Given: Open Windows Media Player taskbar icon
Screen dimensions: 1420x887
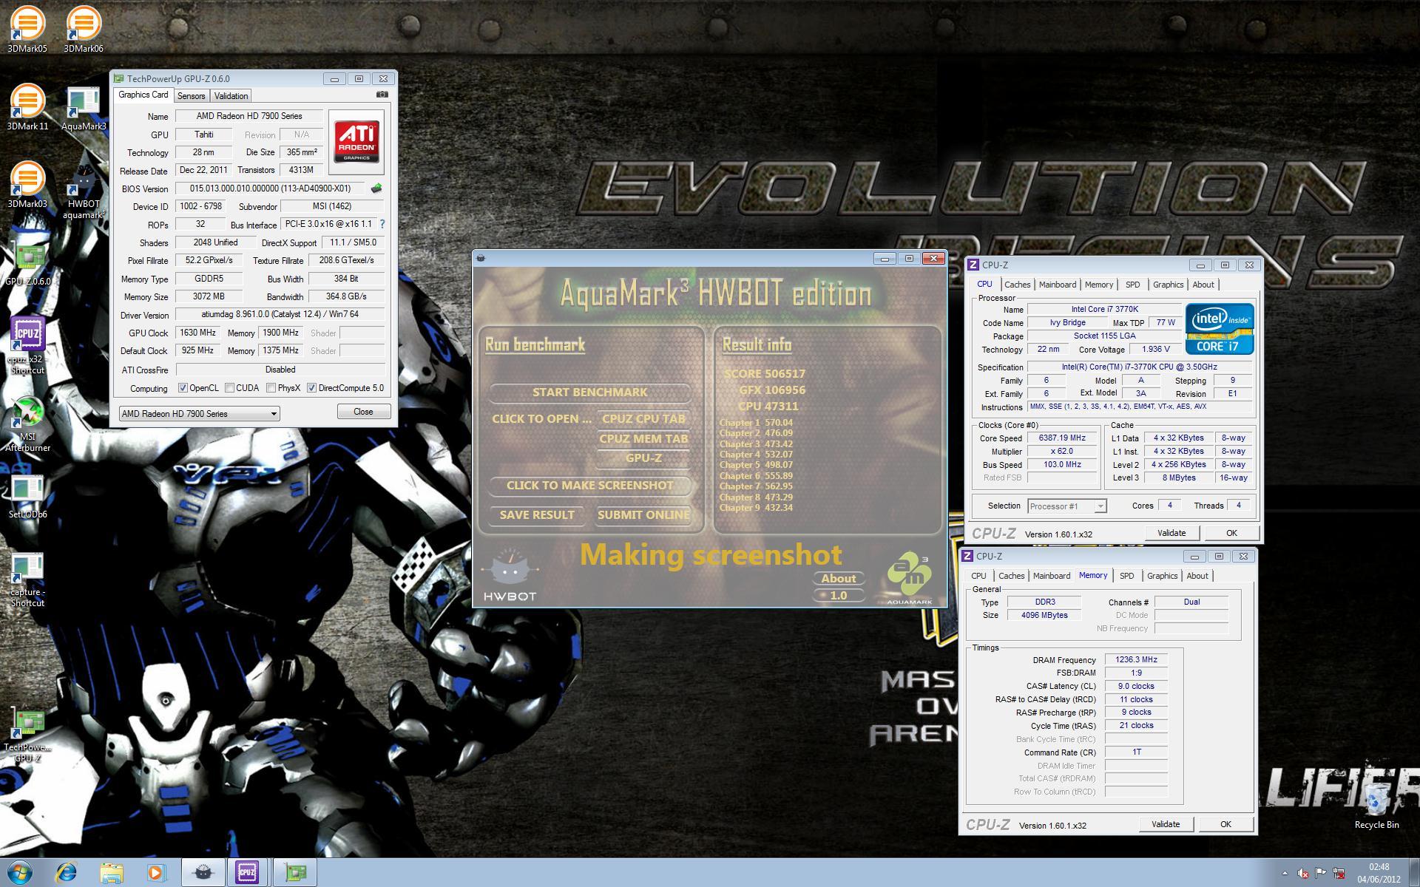Looking at the screenshot, I should 156,873.
